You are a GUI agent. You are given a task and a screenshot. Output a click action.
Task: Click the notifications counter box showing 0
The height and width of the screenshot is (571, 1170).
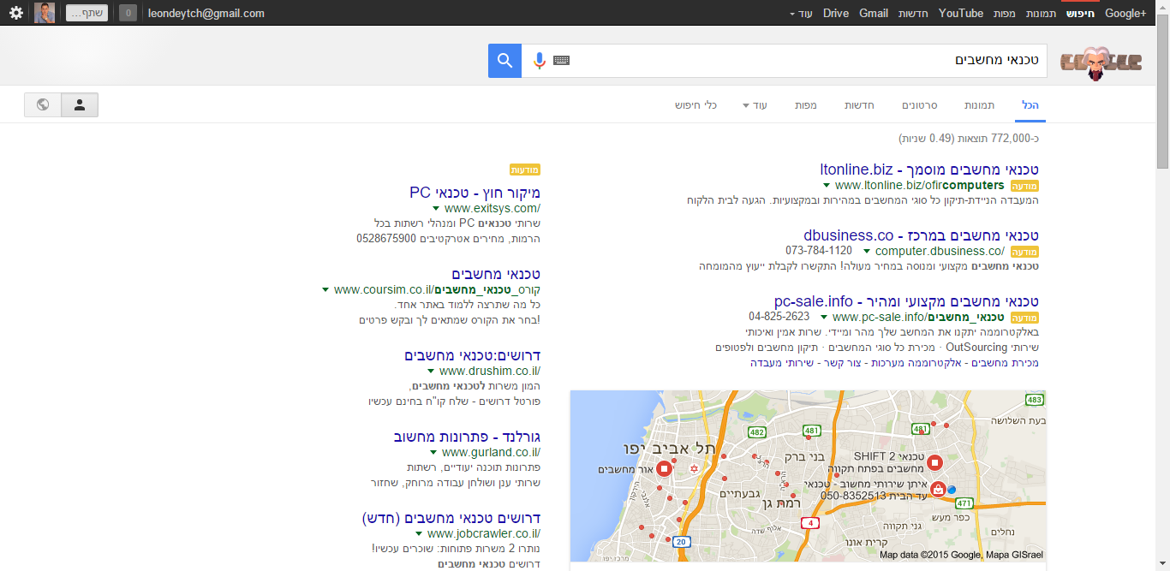pyautogui.click(x=128, y=13)
